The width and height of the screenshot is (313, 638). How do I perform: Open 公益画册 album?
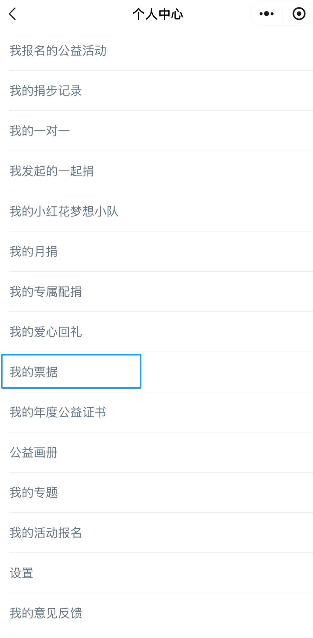[x=34, y=452]
